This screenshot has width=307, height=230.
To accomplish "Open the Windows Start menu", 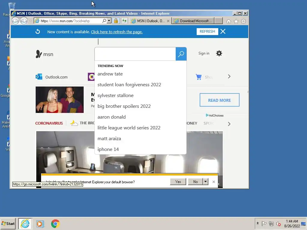I will tap(8, 223).
